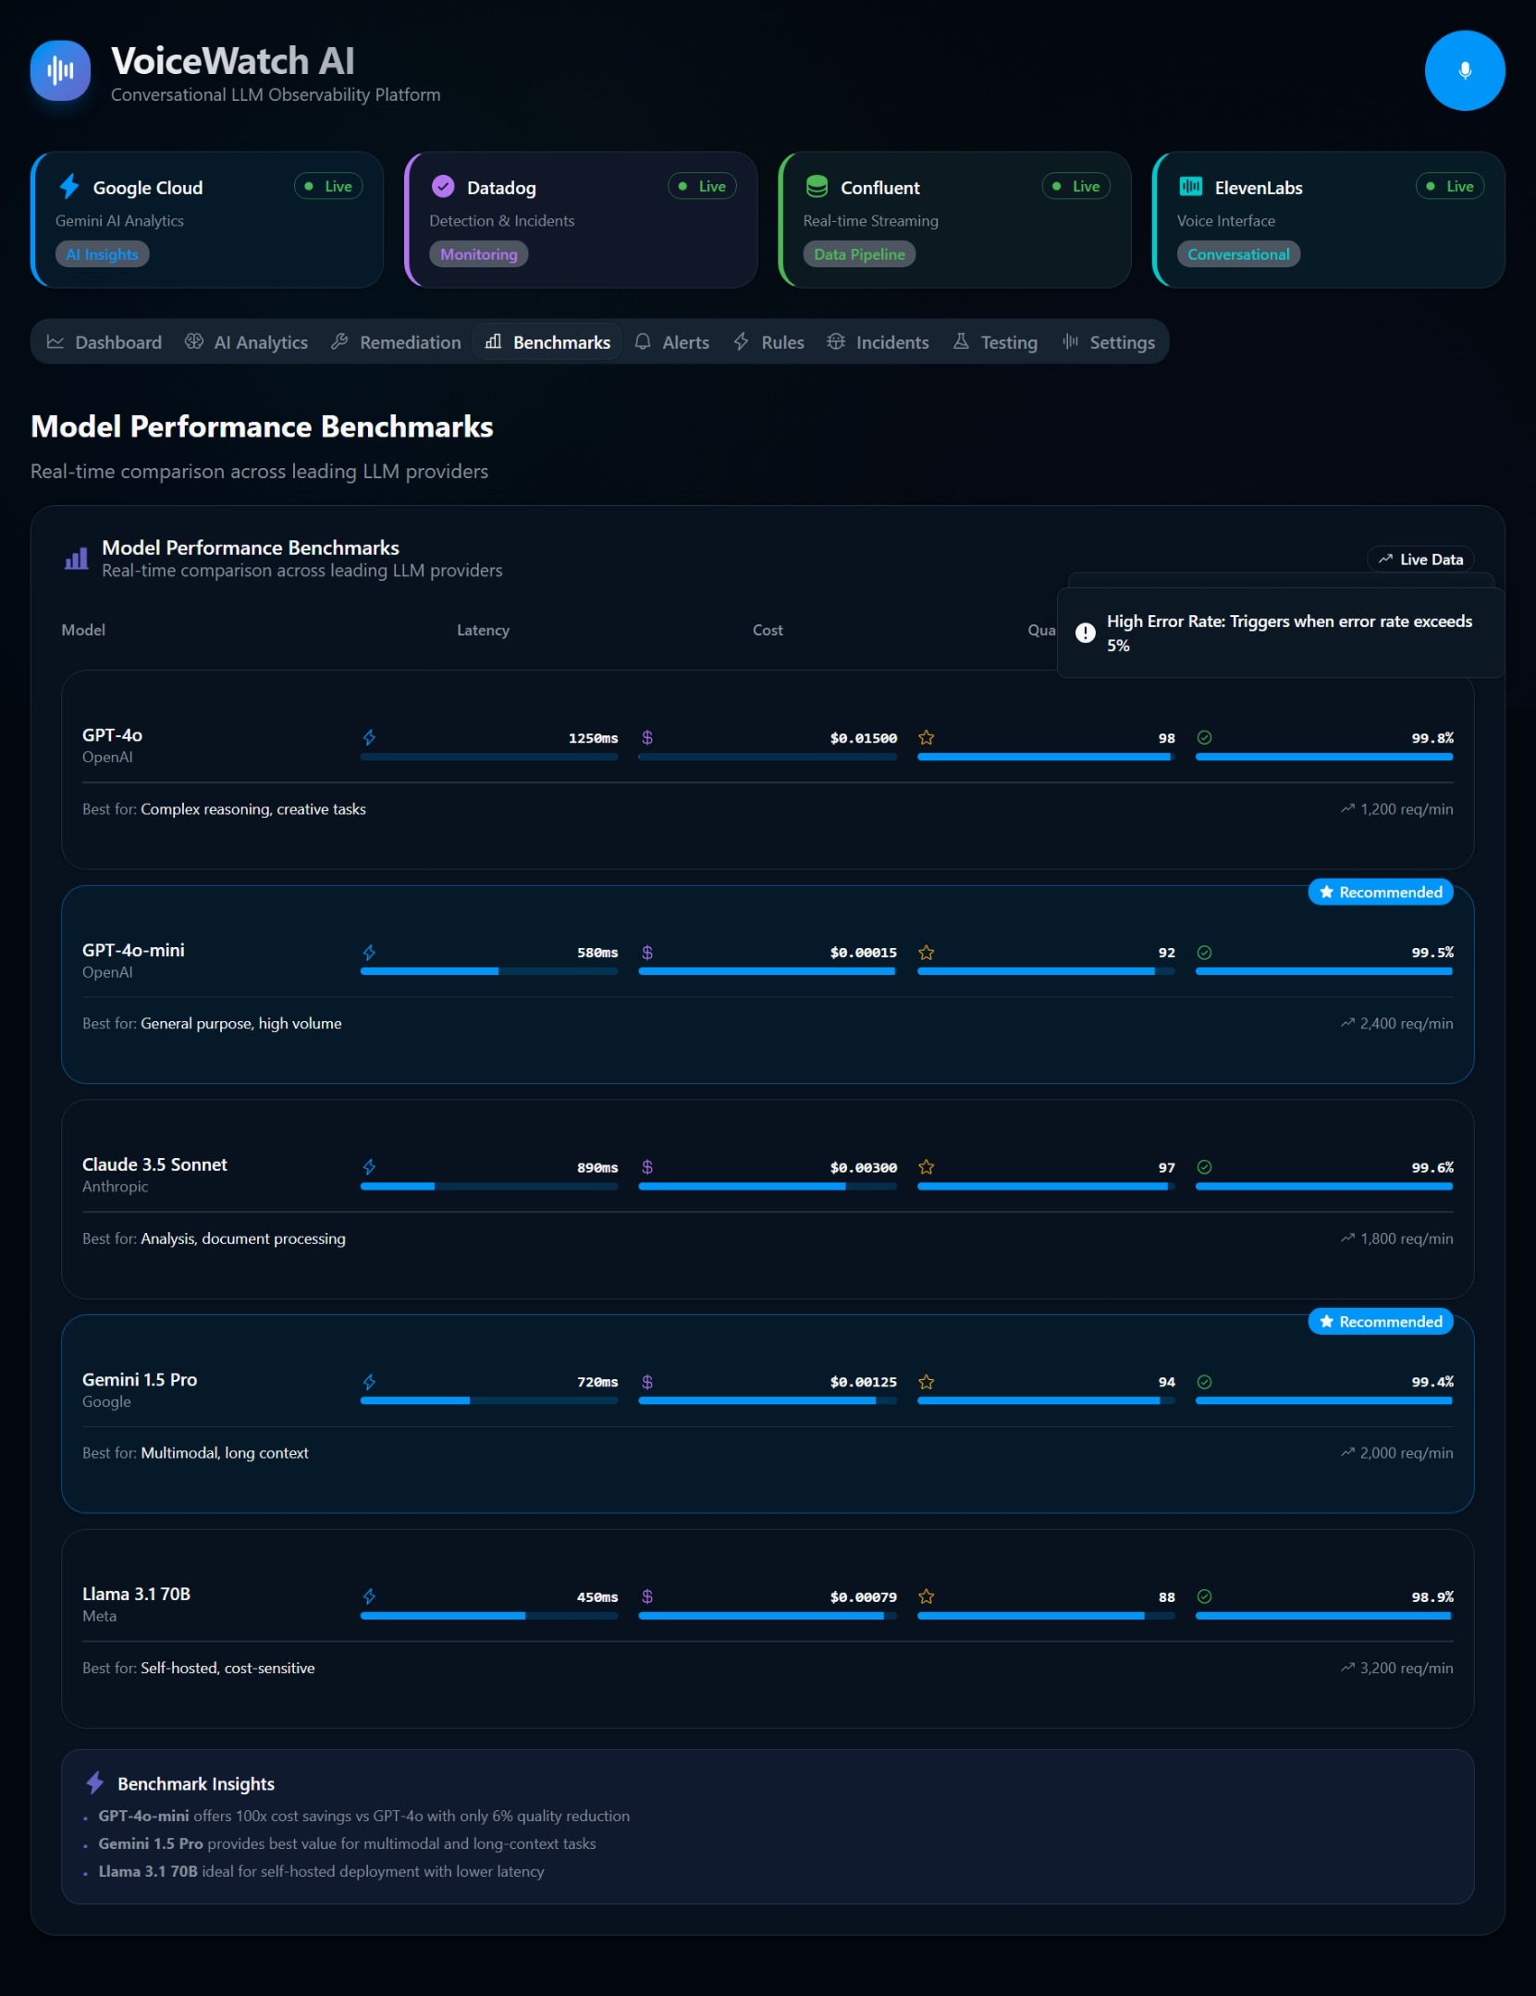Click the Llama 3.1 70B model name

point(136,1594)
